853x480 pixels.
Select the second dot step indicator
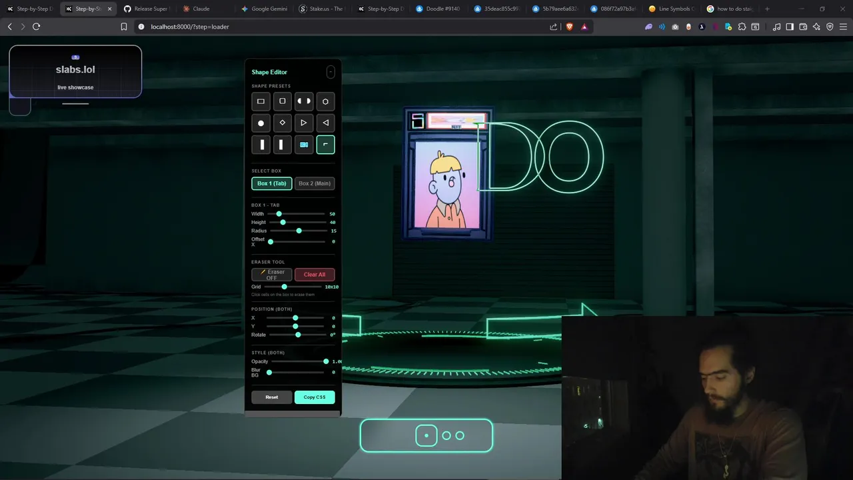tap(446, 435)
